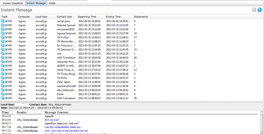Sort by the Local User column header
Viewport: 264px width, 134px height.
pos(41,16)
